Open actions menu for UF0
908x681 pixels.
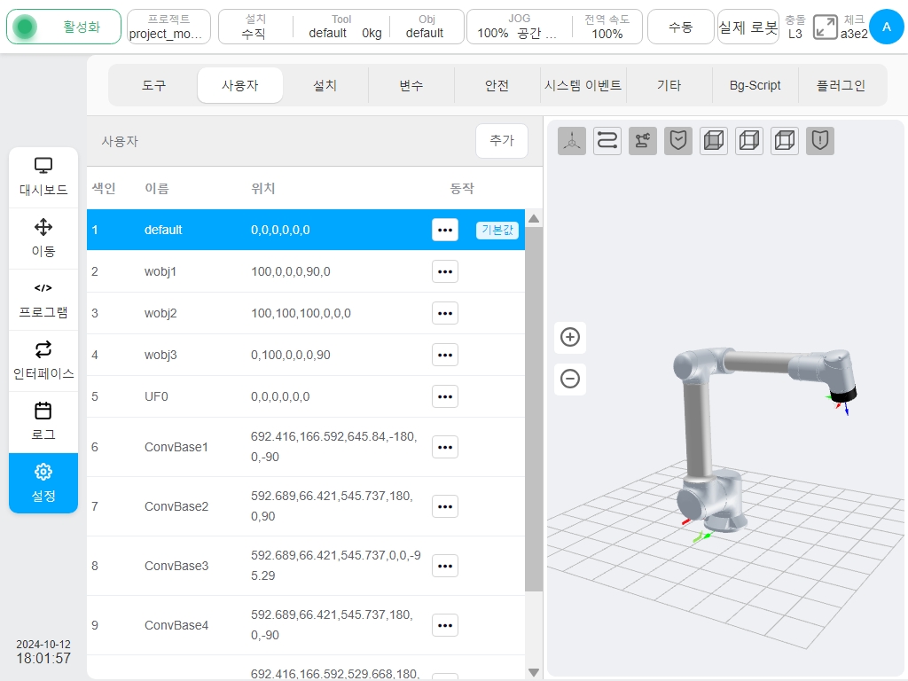(445, 396)
